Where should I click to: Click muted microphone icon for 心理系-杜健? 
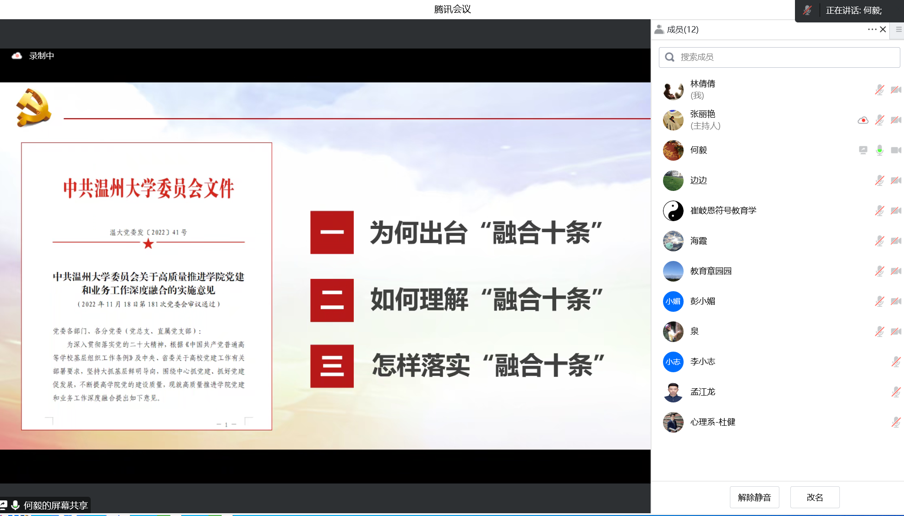pos(896,422)
